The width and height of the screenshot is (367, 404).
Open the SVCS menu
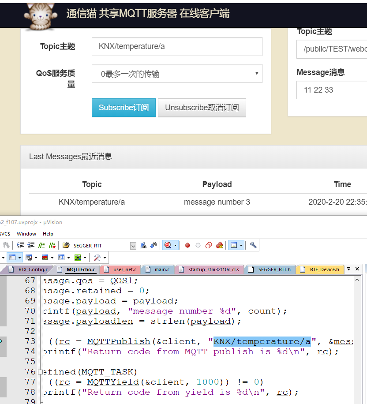click(x=5, y=234)
